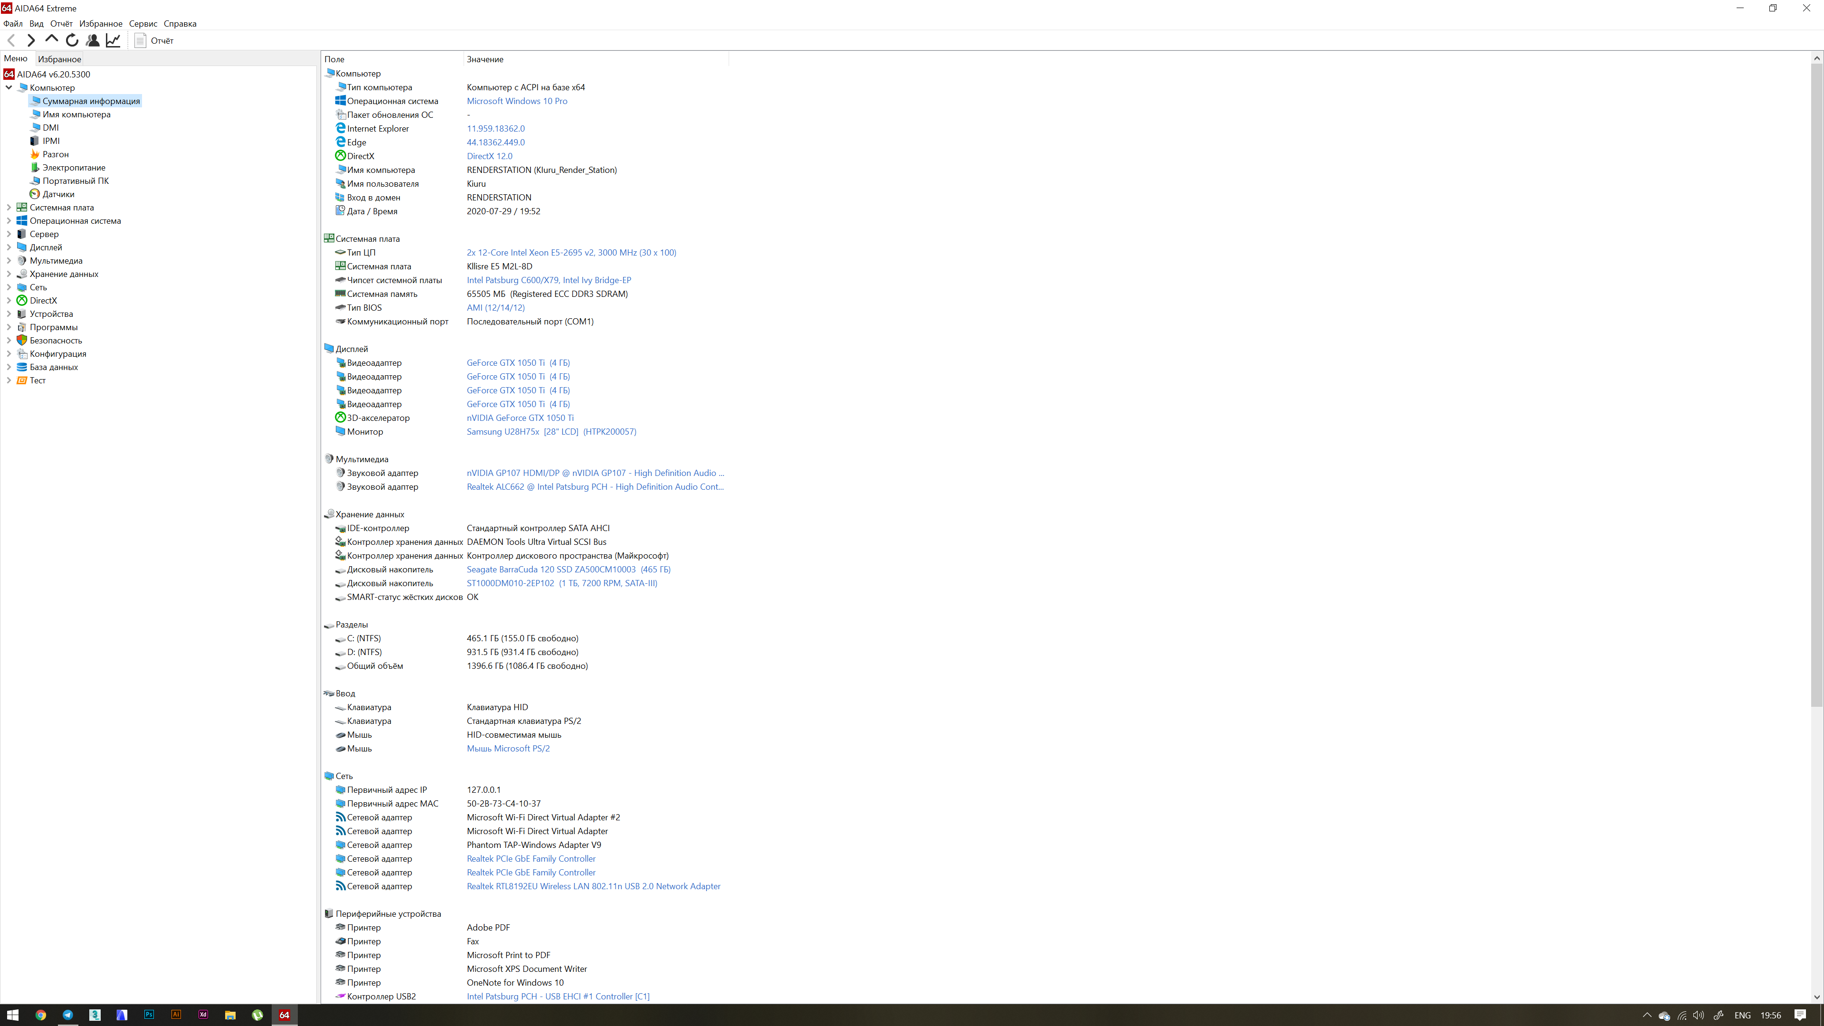Refresh the current page
The height and width of the screenshot is (1026, 1824).
[72, 40]
